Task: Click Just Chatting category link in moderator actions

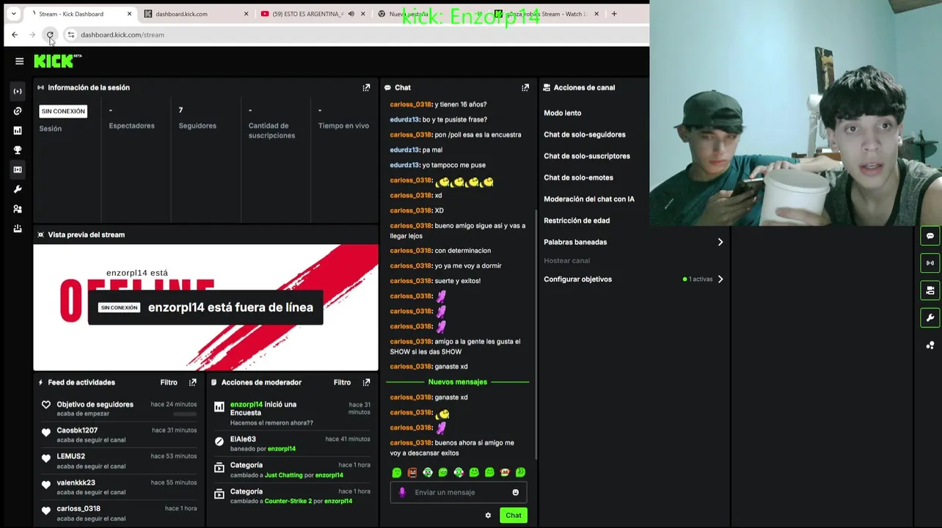Action: click(x=284, y=475)
